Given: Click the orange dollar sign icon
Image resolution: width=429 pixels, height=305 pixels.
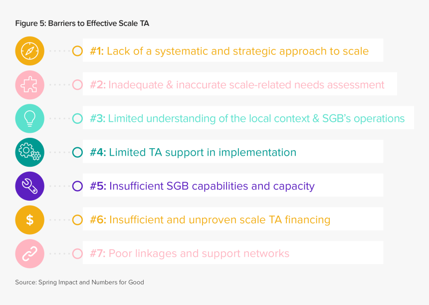Looking at the screenshot, I should click(29, 220).
